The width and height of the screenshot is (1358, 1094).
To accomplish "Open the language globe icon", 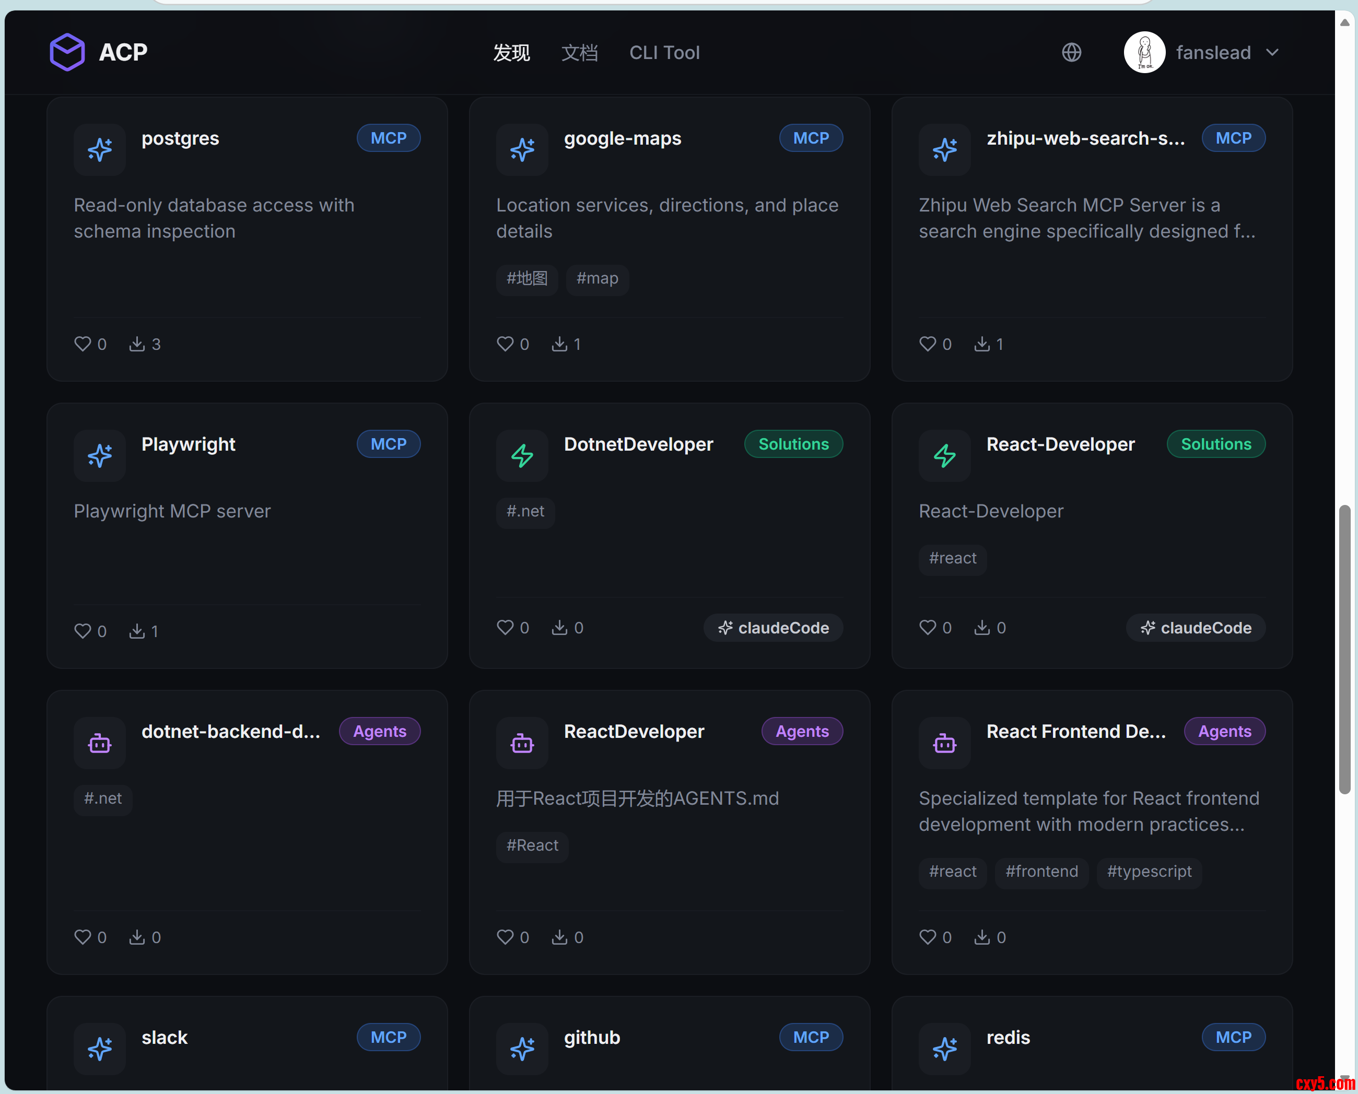I will [x=1071, y=52].
